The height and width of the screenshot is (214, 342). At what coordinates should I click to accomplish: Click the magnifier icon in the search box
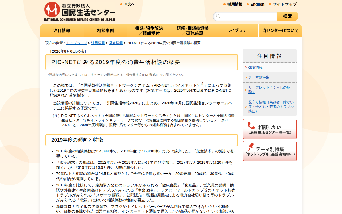tap(218, 16)
